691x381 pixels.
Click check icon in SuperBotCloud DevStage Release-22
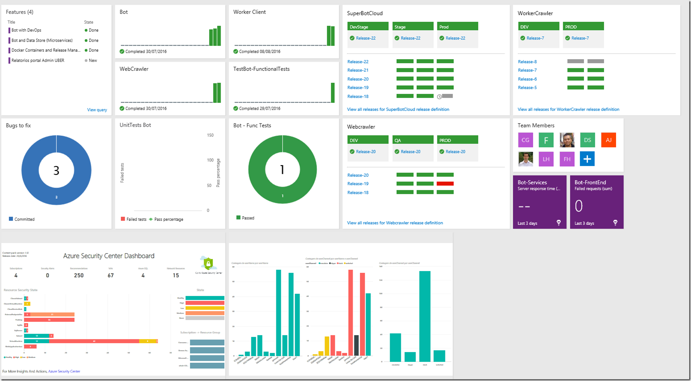click(352, 38)
